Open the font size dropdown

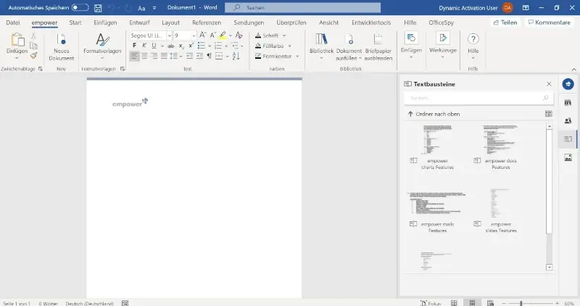coord(193,36)
